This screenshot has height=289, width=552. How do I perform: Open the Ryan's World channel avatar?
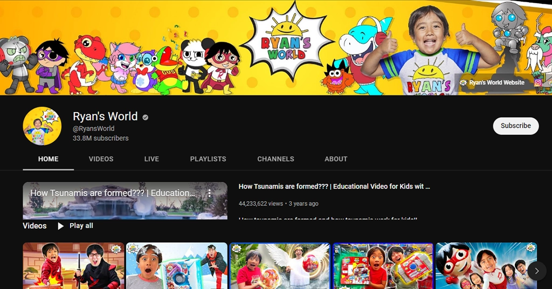tap(42, 126)
